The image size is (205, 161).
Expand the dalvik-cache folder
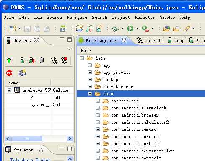(90, 86)
